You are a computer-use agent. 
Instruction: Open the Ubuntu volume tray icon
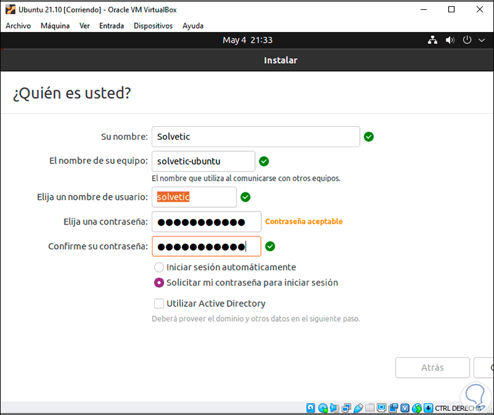(450, 40)
